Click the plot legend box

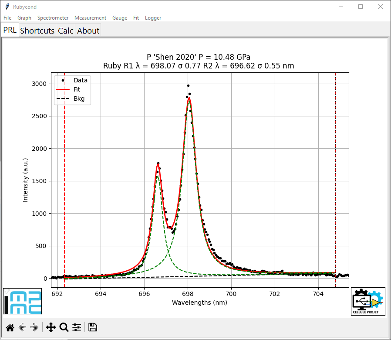72,90
